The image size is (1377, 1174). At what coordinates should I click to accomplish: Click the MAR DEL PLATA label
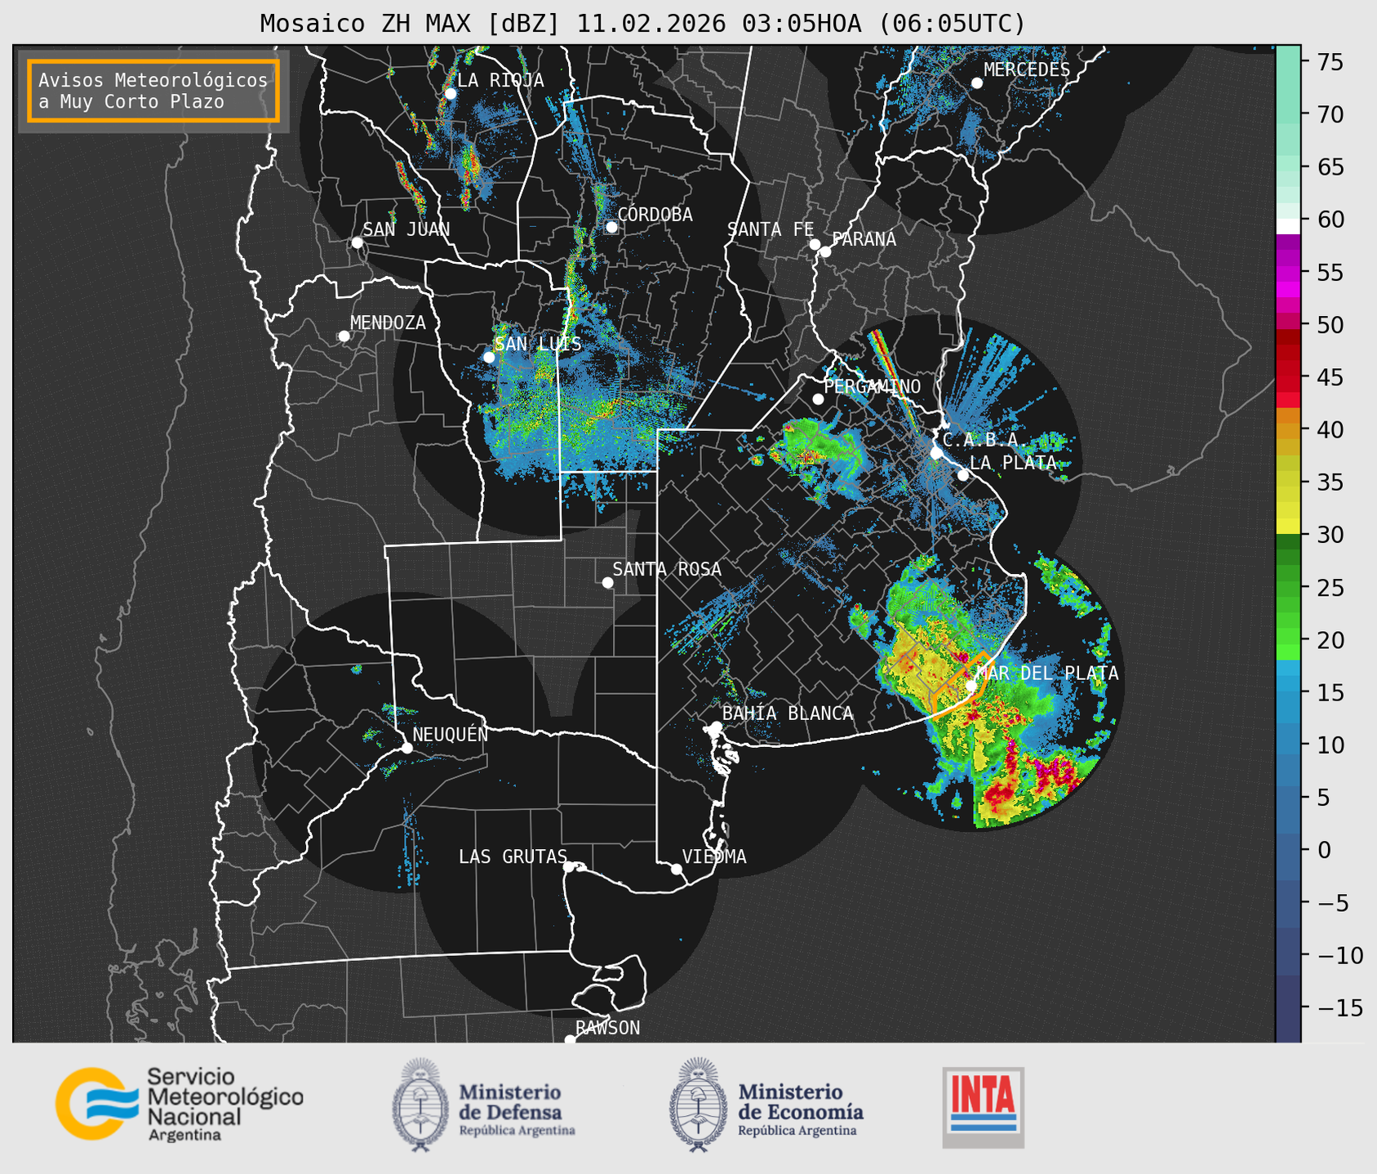pyautogui.click(x=1047, y=674)
